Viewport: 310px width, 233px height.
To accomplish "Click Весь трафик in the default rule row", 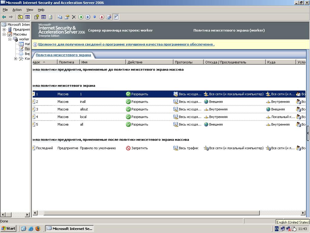I will point(189,148).
